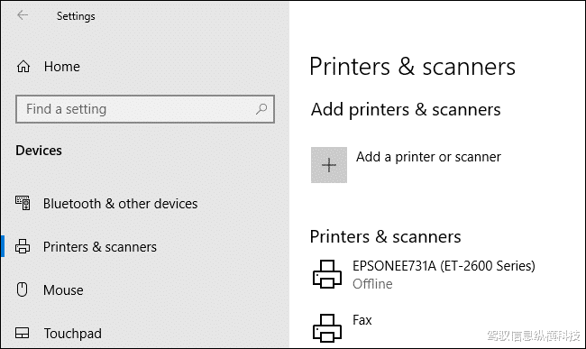Click the printer icon in the sidebar
Viewport: 586px width, 349px height.
point(23,246)
